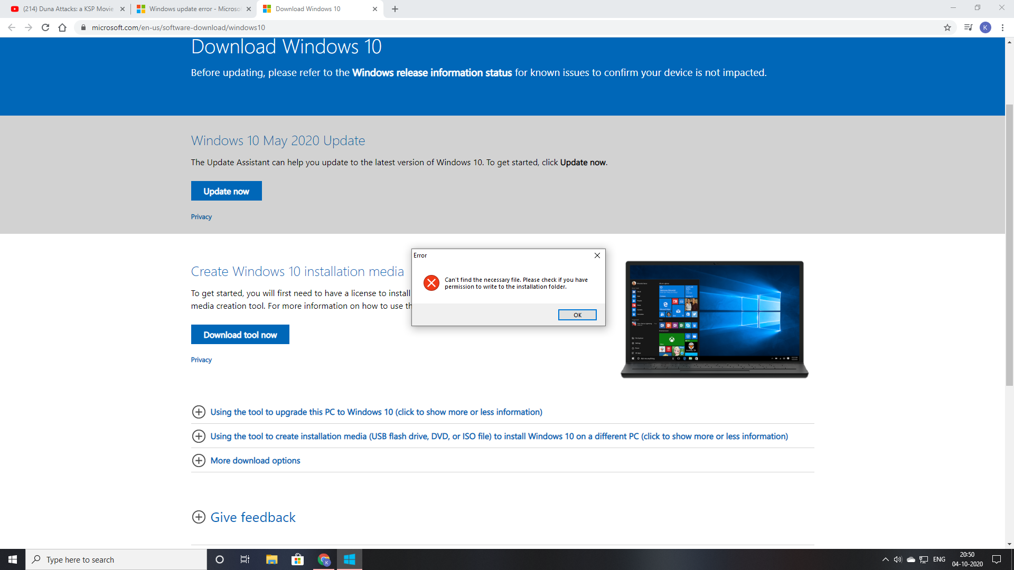Viewport: 1014px width, 570px height.
Task: Click the scrollbar up arrow
Action: pos(1009,42)
